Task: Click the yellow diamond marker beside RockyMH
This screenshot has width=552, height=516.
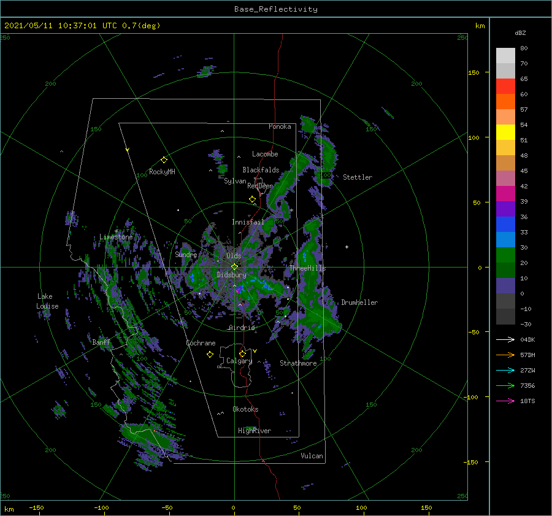Action: (164, 160)
